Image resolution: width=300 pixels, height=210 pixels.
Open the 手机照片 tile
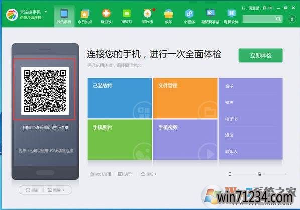[120, 140]
